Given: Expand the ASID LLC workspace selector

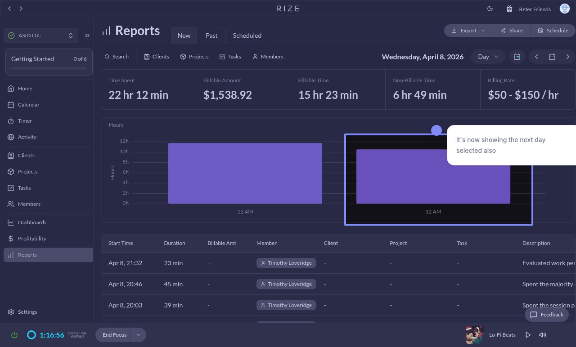Looking at the screenshot, I should click(41, 36).
